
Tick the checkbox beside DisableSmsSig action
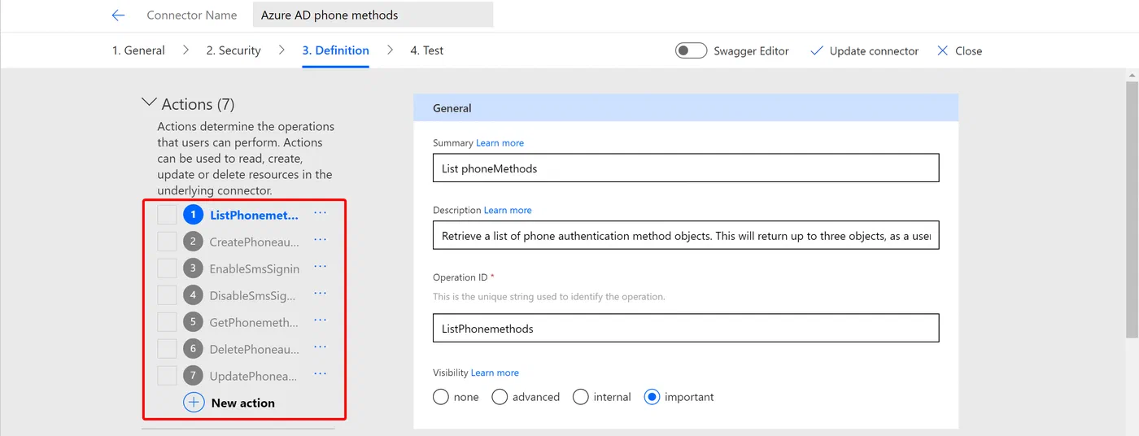167,295
